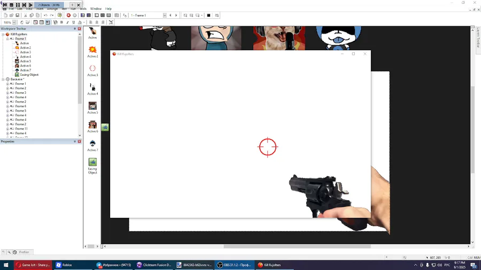Image resolution: width=481 pixels, height=270 pixels.
Task: Toggle the grid display toolbar button
Action: [x=41, y=22]
